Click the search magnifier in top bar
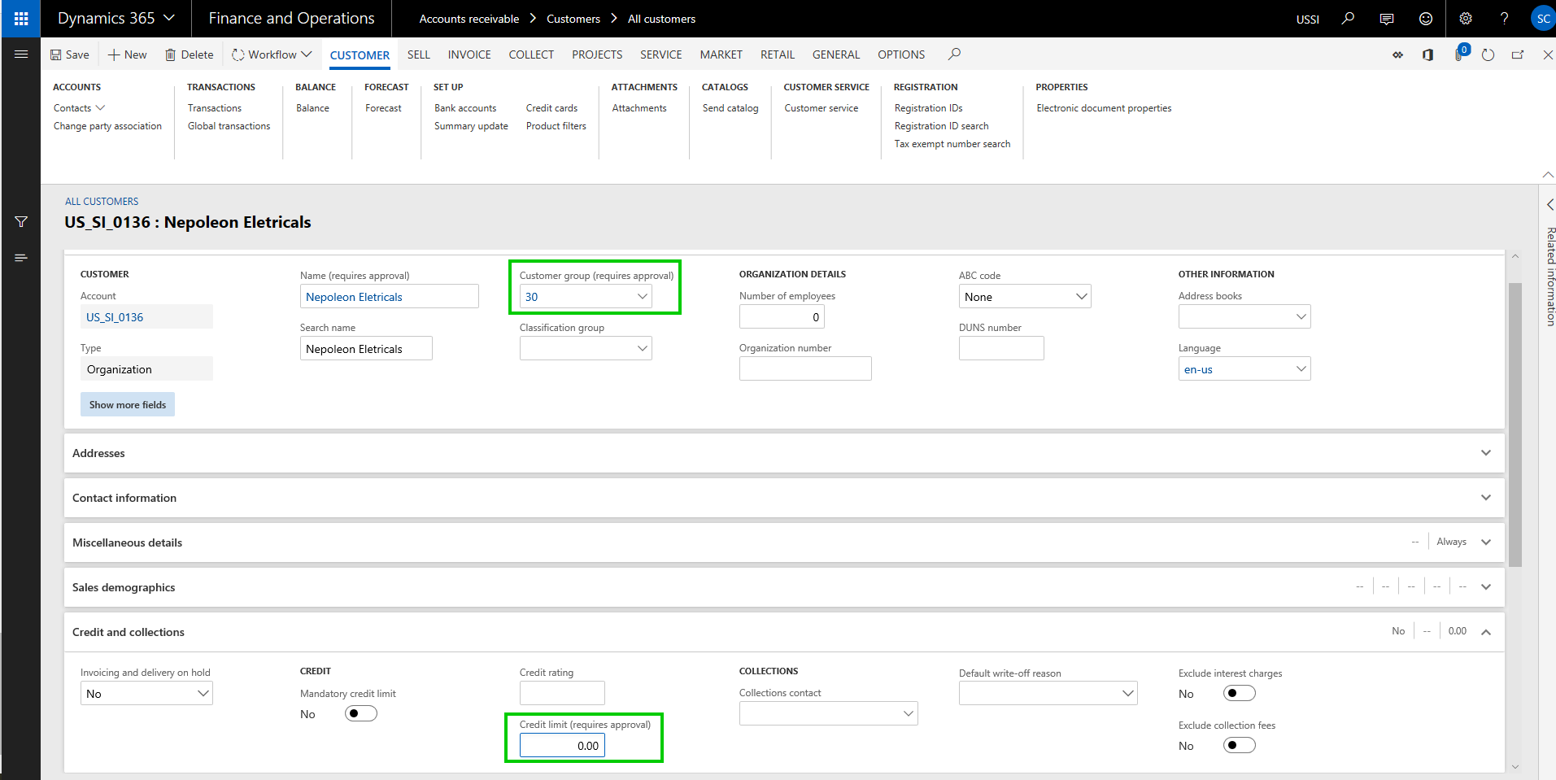The height and width of the screenshot is (780, 1556). 1348,19
